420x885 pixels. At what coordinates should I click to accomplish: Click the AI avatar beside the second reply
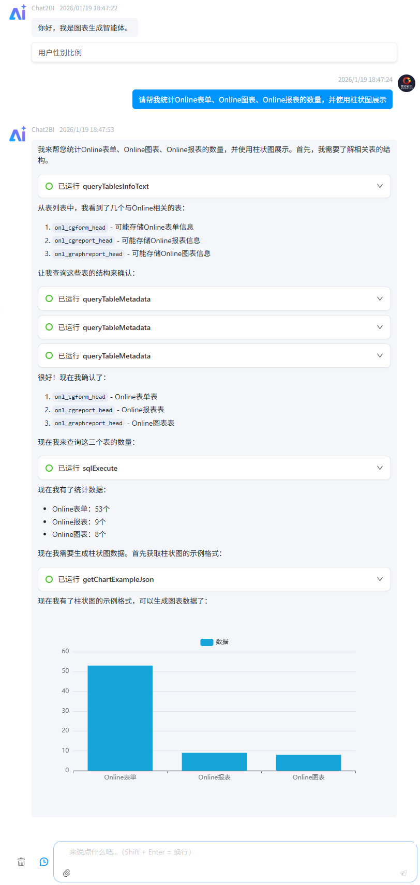18,134
